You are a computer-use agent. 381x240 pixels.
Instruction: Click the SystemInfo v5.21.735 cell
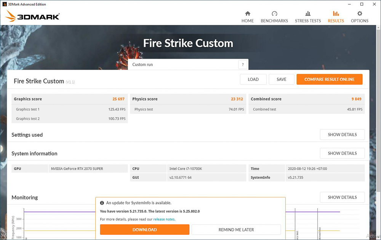point(325,177)
